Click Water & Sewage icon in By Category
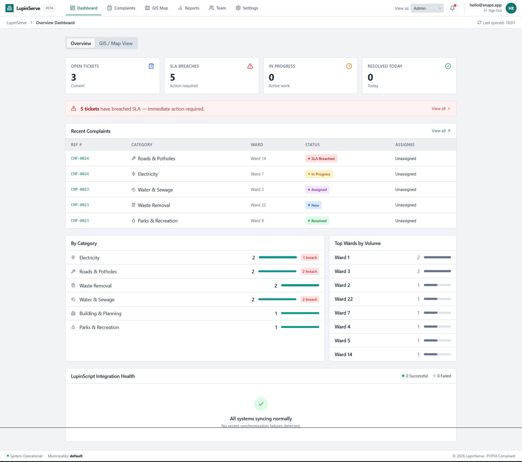 click(73, 299)
